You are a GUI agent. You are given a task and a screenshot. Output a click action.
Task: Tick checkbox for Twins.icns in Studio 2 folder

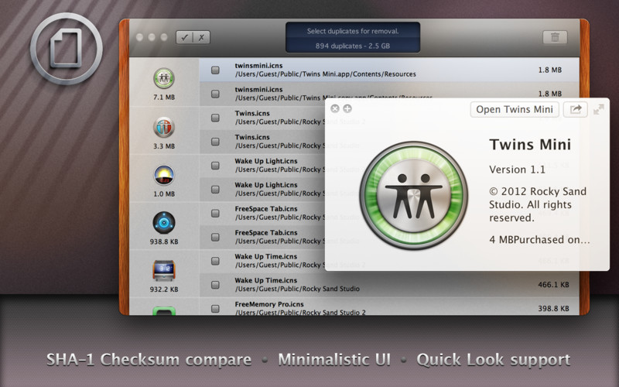coord(215,118)
